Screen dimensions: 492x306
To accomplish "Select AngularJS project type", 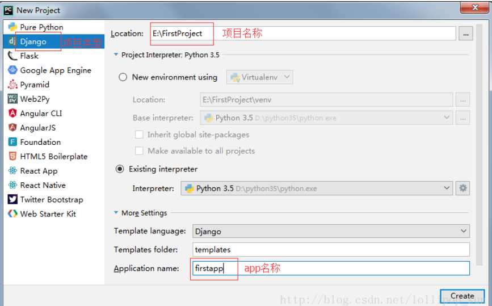I will (54, 127).
